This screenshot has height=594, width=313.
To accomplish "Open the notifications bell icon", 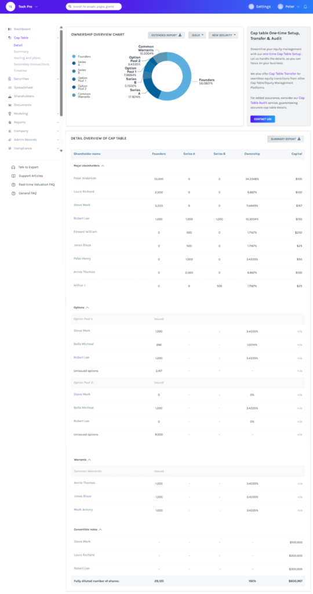I will (305, 6).
